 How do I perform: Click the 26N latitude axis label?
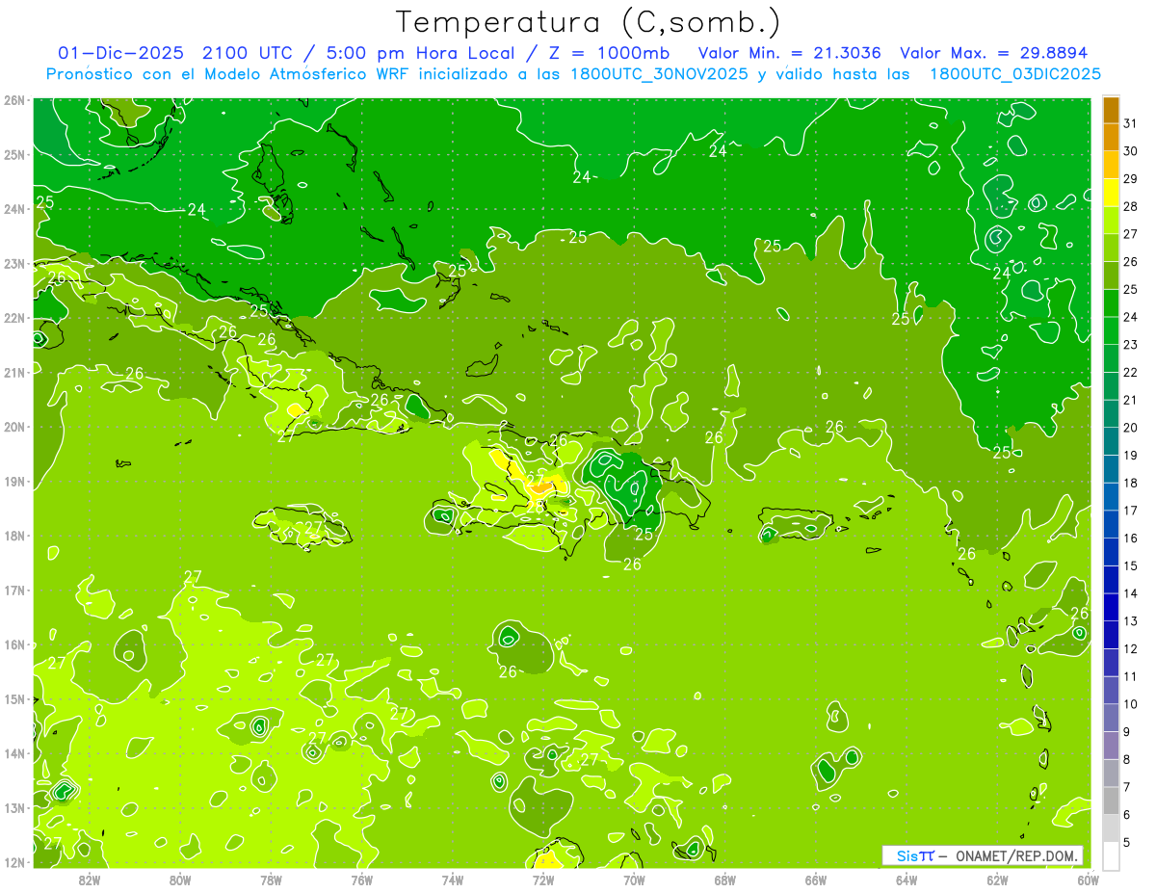point(14,100)
